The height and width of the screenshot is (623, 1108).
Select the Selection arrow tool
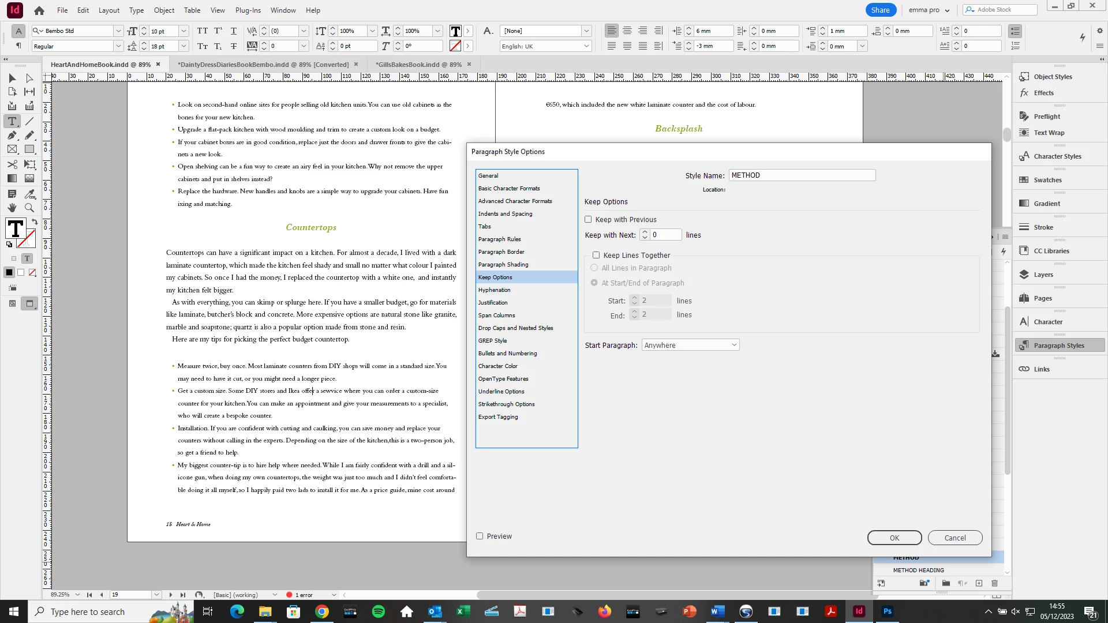12,78
